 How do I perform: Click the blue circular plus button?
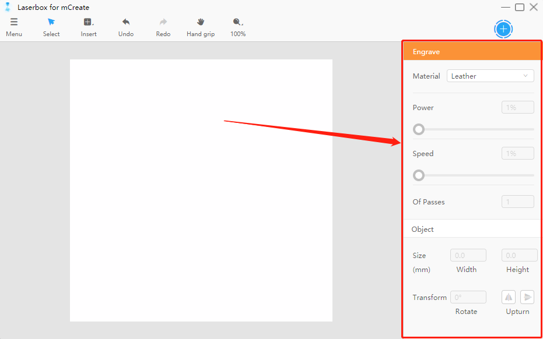tap(503, 29)
